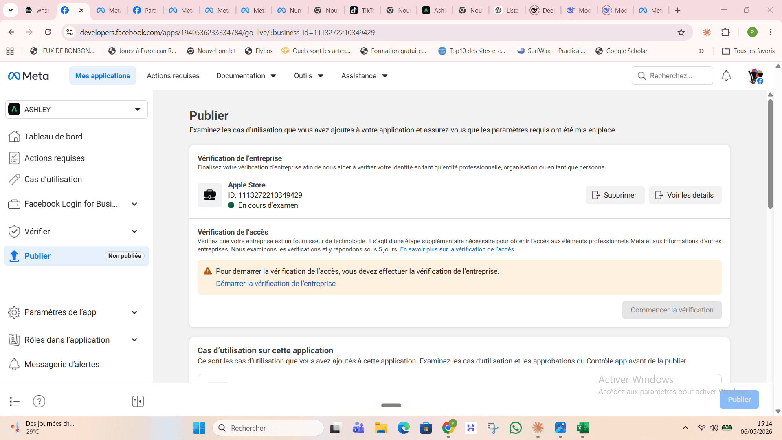Click the page vertical scrollbar thumb
The image size is (782, 440).
click(x=770, y=154)
